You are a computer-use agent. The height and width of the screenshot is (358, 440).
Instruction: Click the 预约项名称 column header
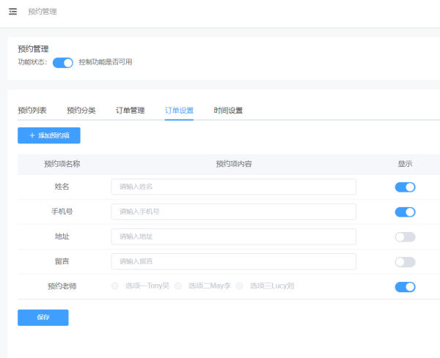pyautogui.click(x=62, y=164)
